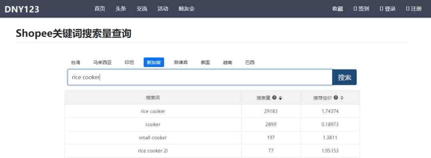The image size is (431, 158).
Task: Click the Shopee关键词搜索量查询 page heading
Action: [x=73, y=34]
